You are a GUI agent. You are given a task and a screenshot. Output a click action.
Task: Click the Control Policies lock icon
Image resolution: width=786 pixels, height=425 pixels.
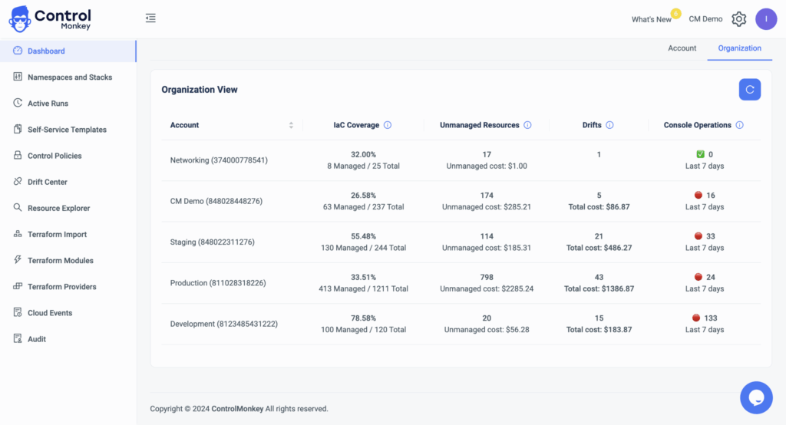(x=18, y=155)
